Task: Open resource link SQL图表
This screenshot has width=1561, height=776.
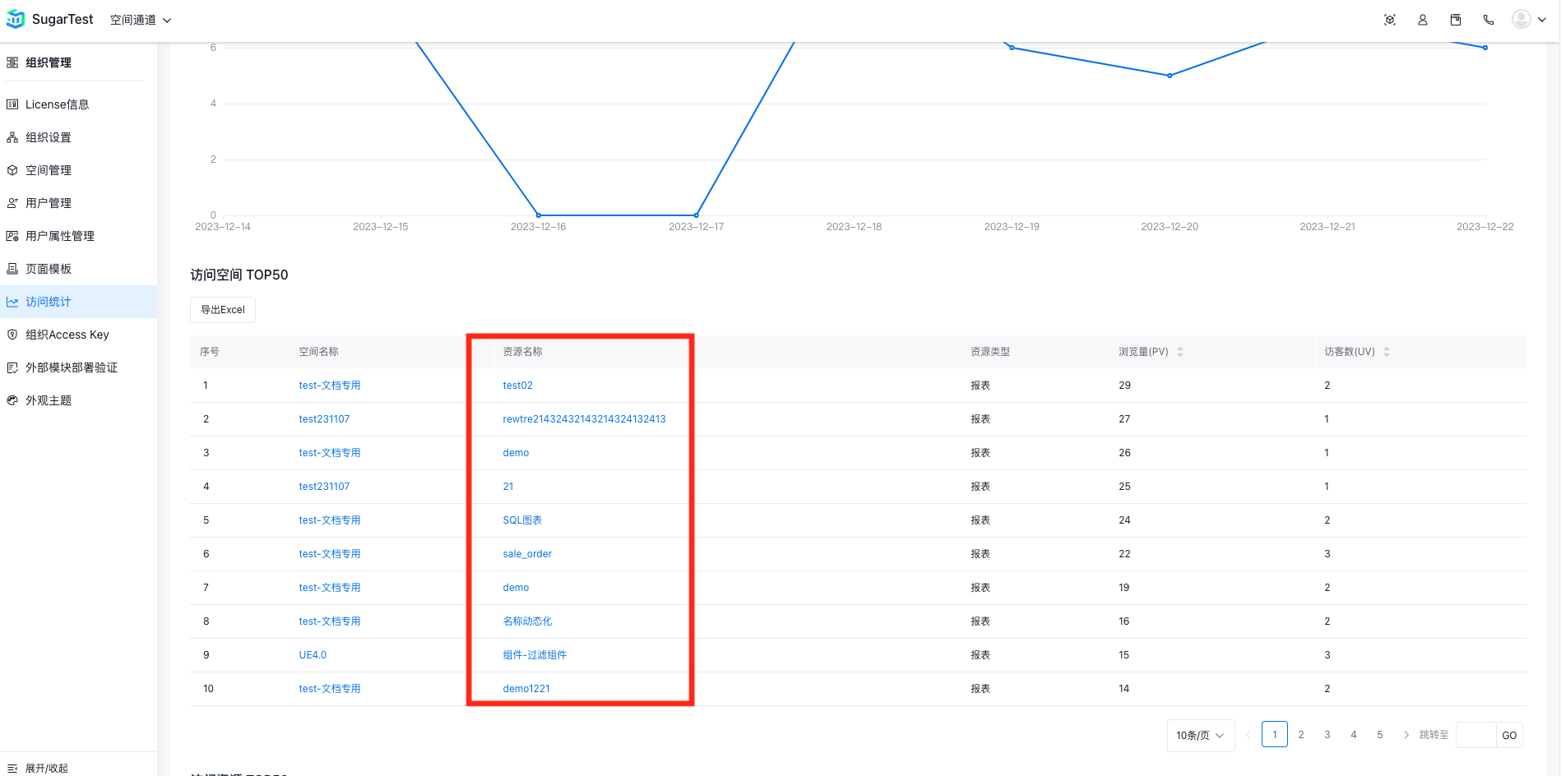Action: pos(522,520)
